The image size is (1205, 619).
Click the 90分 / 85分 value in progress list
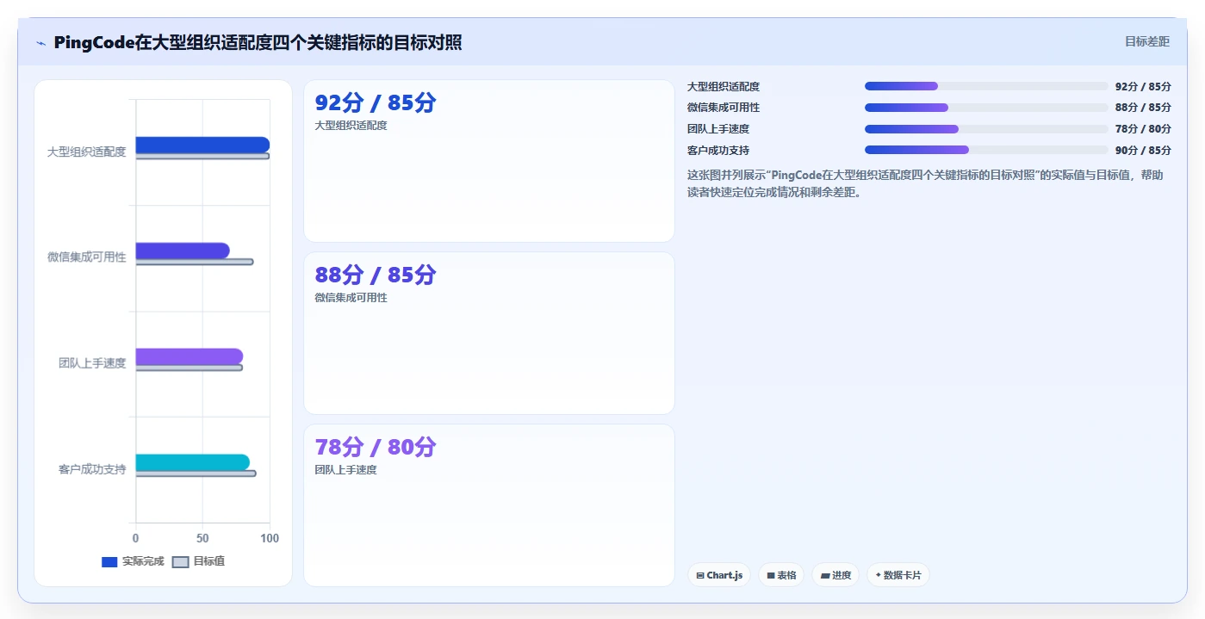tap(1143, 151)
